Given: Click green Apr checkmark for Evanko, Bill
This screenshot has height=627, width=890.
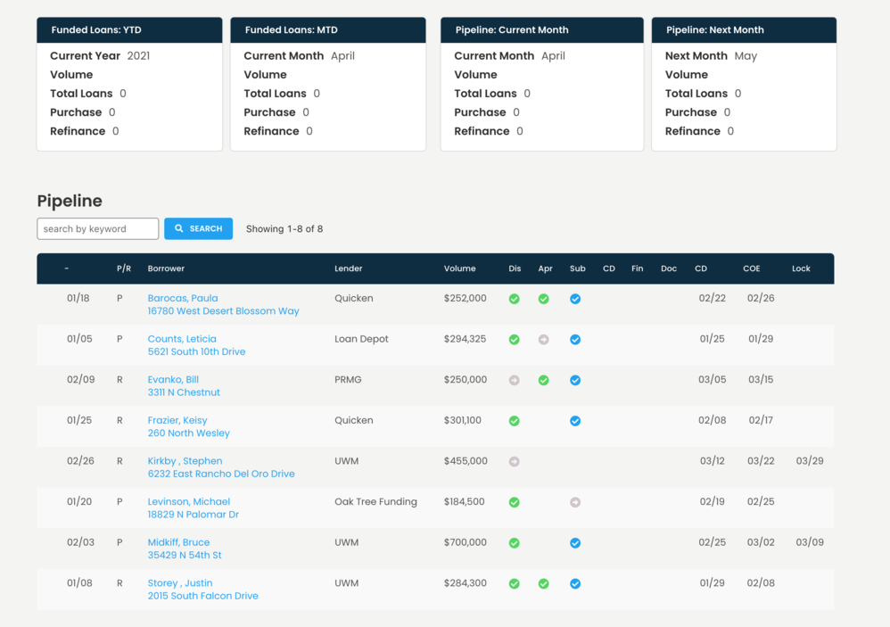Looking at the screenshot, I should (x=544, y=380).
